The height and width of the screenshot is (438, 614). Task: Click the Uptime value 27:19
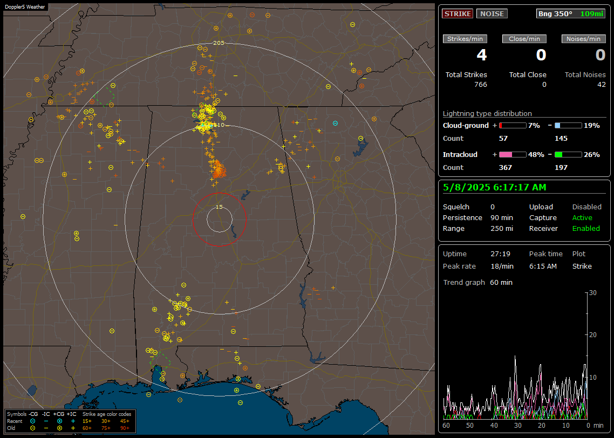pos(501,254)
